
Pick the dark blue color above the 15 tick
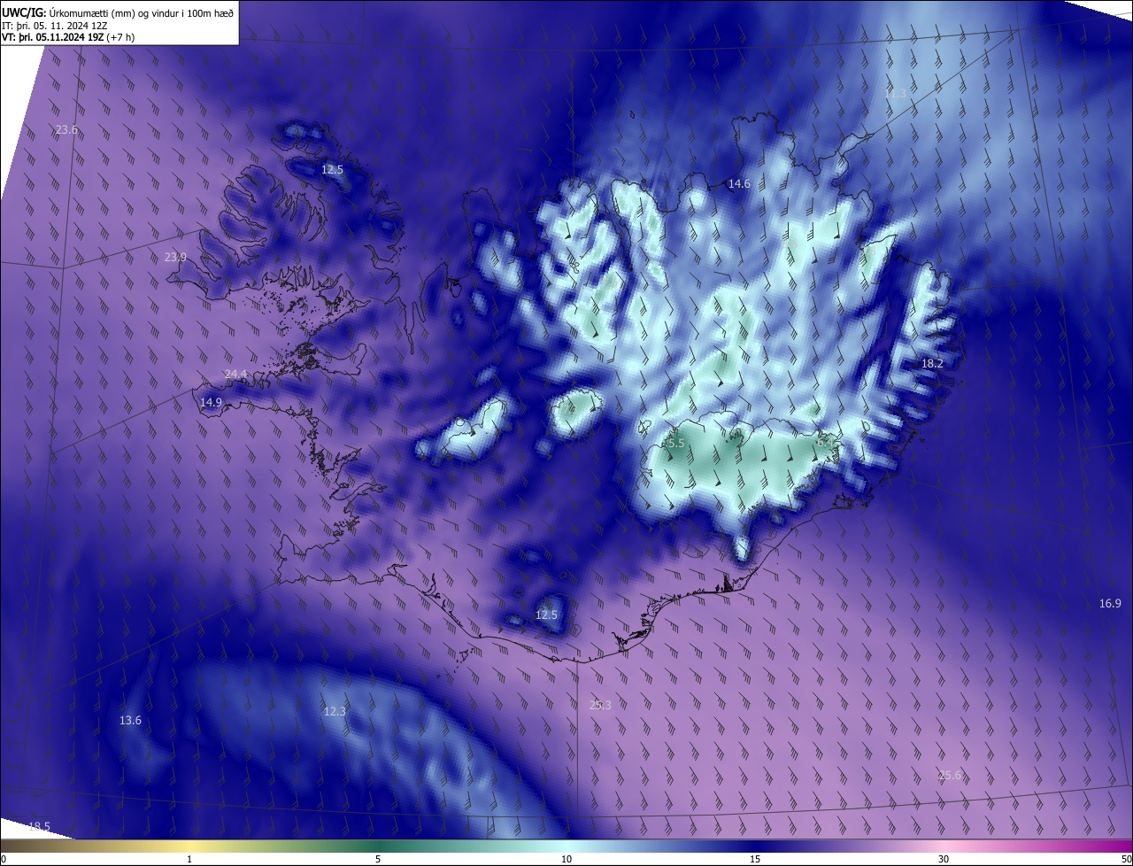[x=755, y=847]
